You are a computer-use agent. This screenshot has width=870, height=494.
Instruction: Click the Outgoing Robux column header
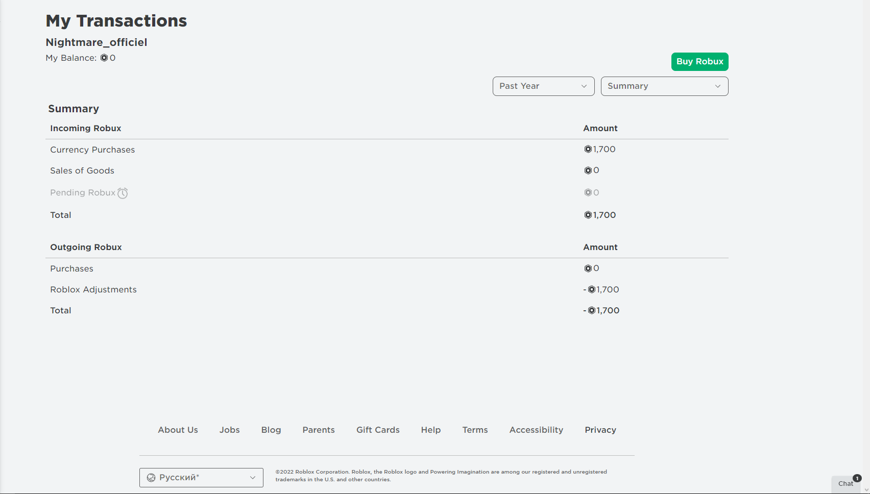[x=86, y=248]
